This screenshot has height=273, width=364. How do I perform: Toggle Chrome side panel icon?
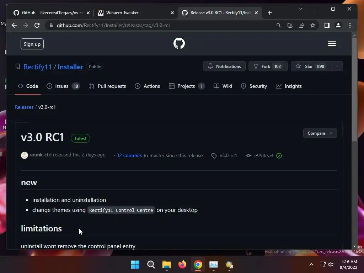click(x=327, y=25)
